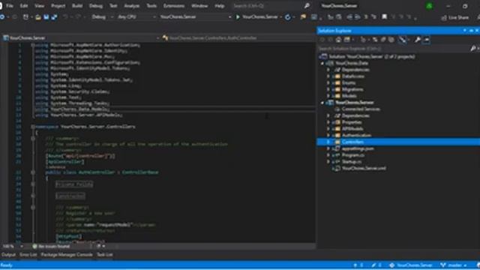
Task: Click the green account avatar icon
Action: (430, 6)
